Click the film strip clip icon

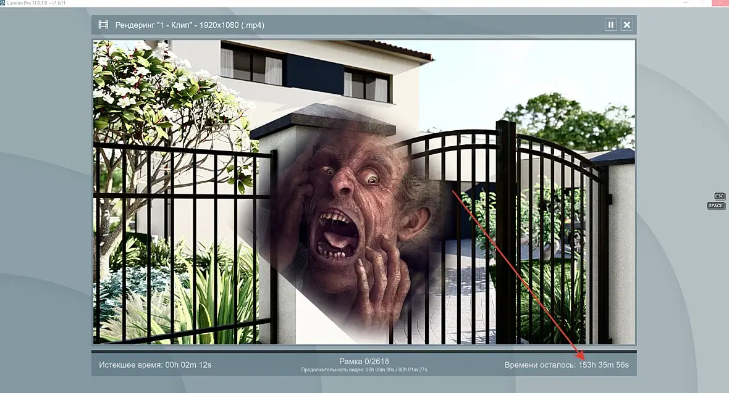[x=103, y=25]
